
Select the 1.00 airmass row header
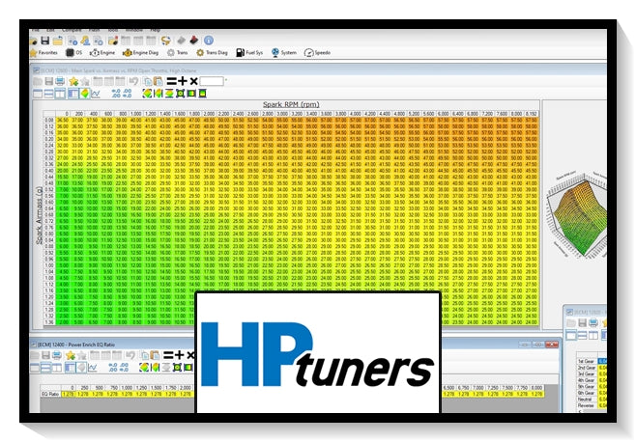[49, 265]
